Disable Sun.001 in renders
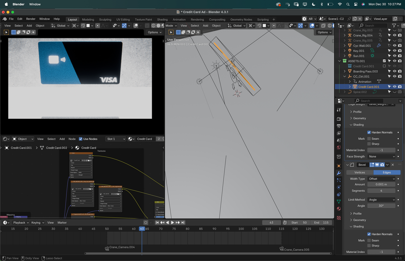405x261 pixels. [400, 56]
